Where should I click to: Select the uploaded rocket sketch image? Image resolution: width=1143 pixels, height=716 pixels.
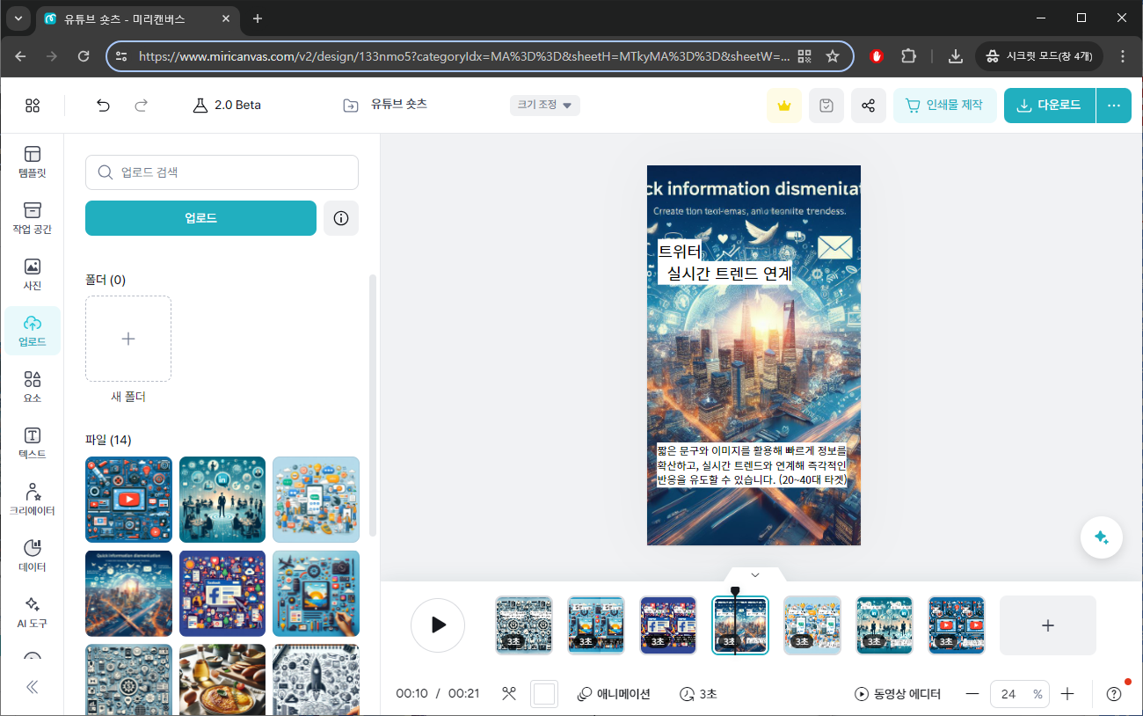click(316, 680)
